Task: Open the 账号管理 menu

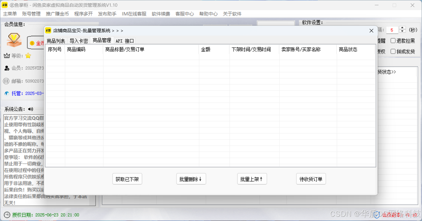Action: coord(31,14)
